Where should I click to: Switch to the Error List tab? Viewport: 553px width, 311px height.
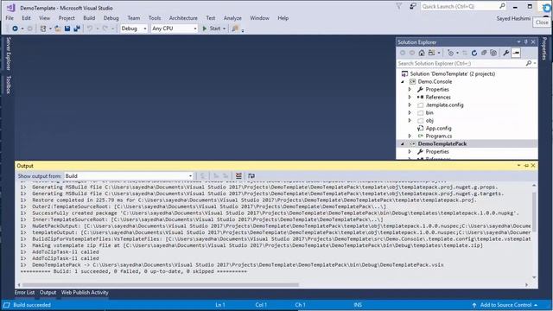click(24, 293)
